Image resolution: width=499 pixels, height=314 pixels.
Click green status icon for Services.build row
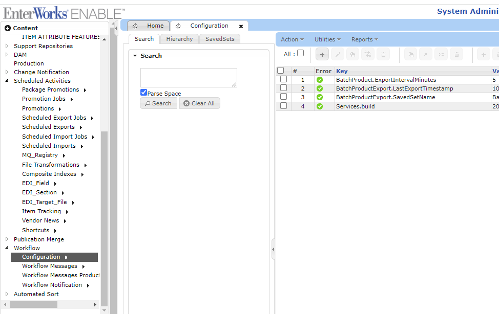tap(320, 106)
